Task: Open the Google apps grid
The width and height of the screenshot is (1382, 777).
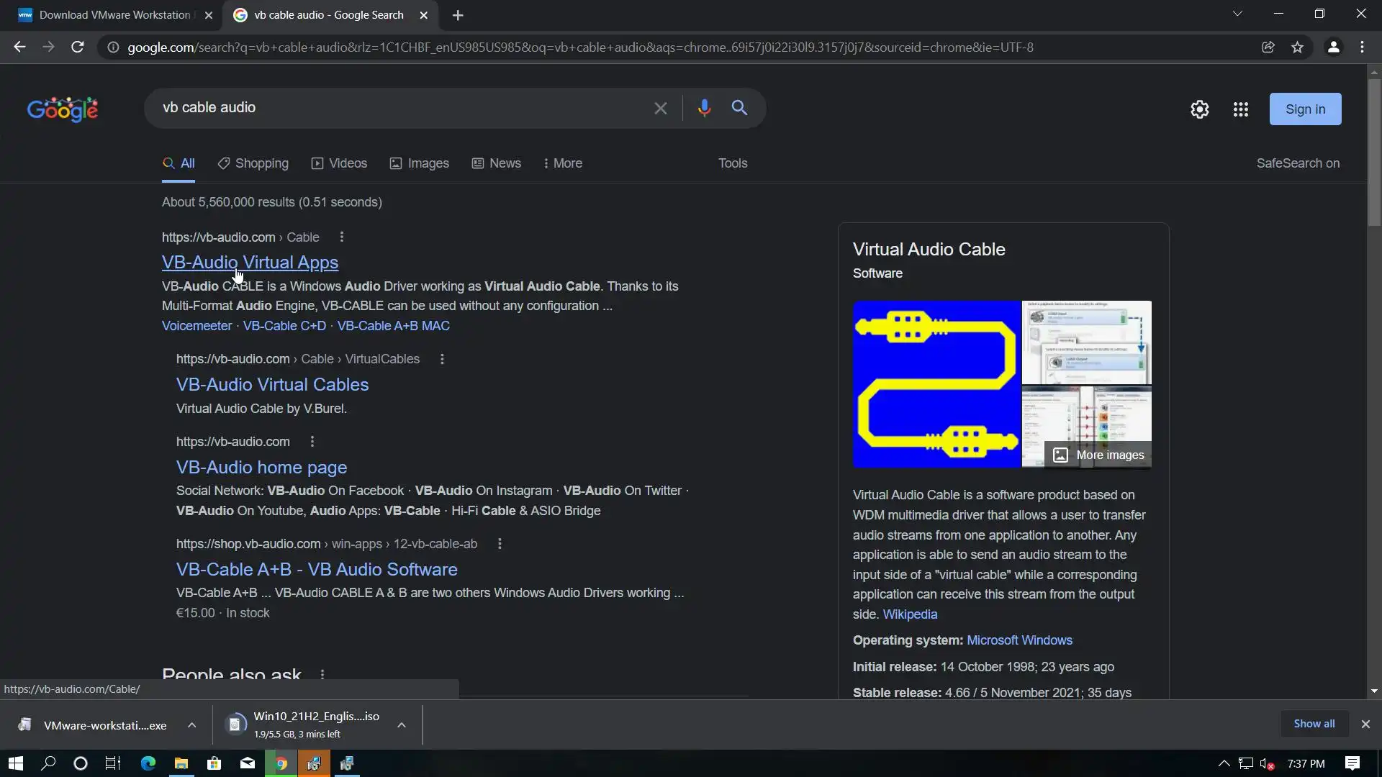Action: click(x=1240, y=109)
